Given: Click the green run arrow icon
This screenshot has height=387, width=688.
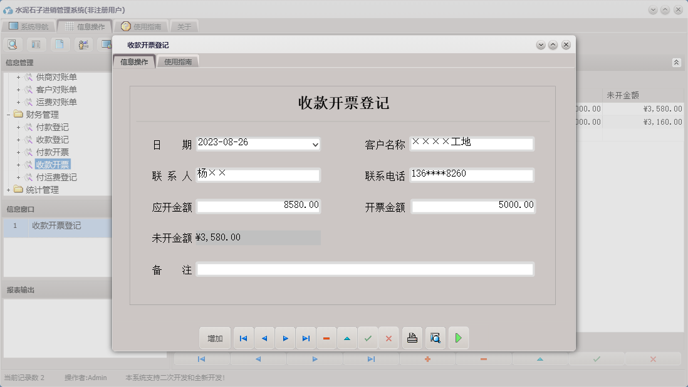Looking at the screenshot, I should coord(458,338).
